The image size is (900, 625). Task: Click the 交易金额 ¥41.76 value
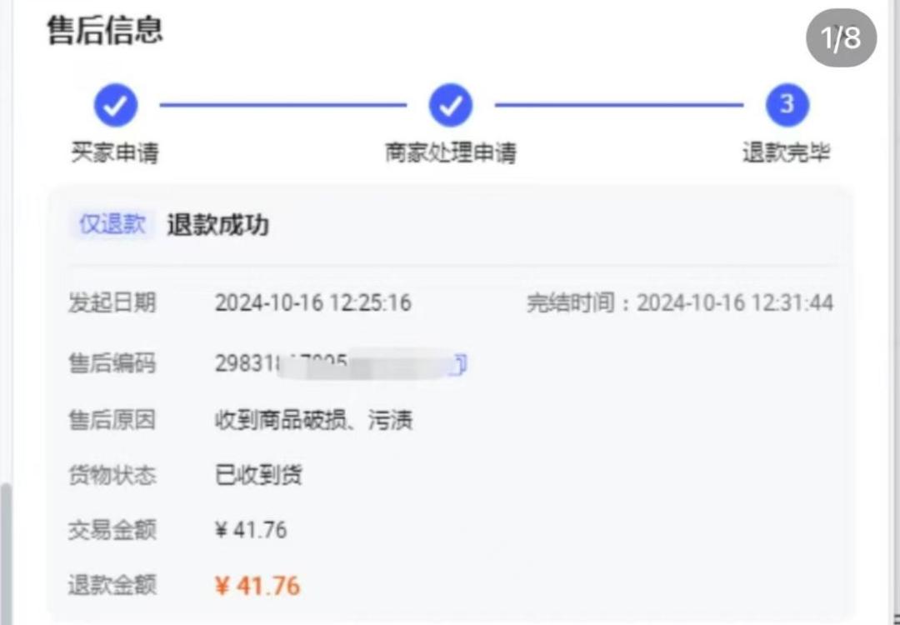pyautogui.click(x=251, y=530)
